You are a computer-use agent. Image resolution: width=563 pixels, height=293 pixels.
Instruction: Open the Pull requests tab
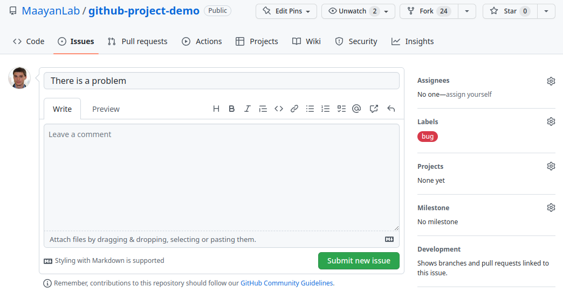pyautogui.click(x=138, y=41)
